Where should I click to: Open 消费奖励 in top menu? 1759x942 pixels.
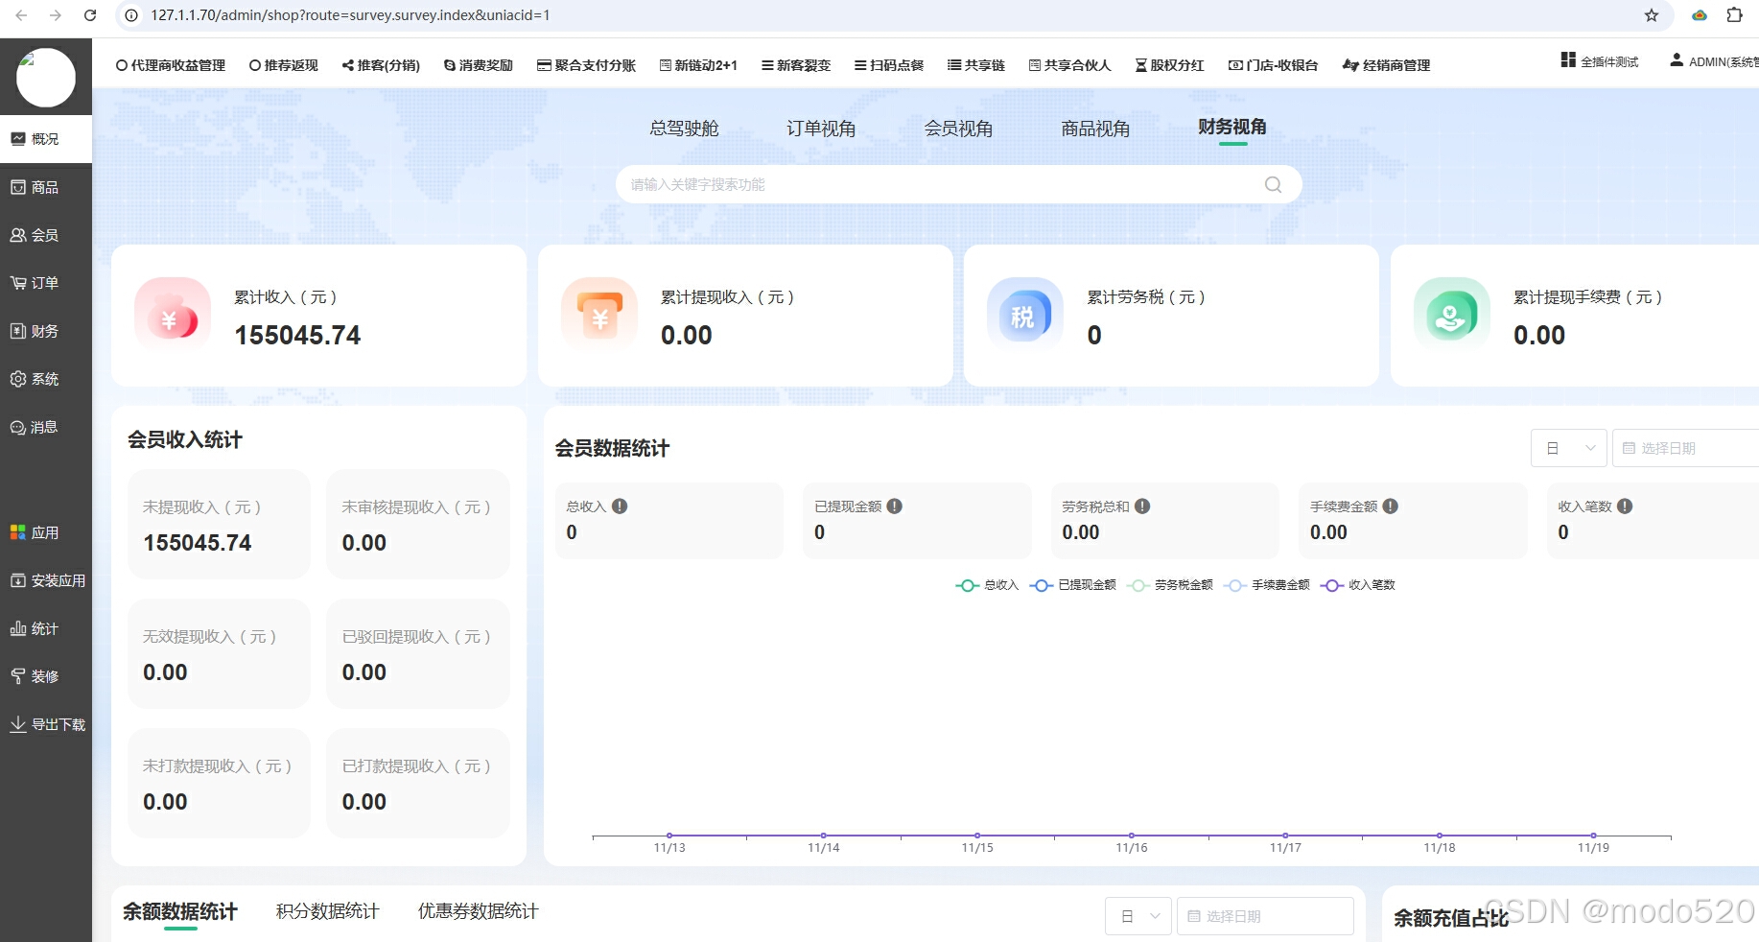click(479, 65)
